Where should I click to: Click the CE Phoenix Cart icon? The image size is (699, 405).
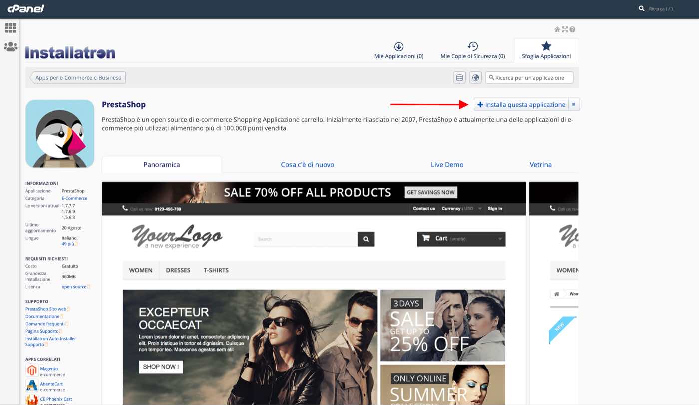pyautogui.click(x=32, y=400)
